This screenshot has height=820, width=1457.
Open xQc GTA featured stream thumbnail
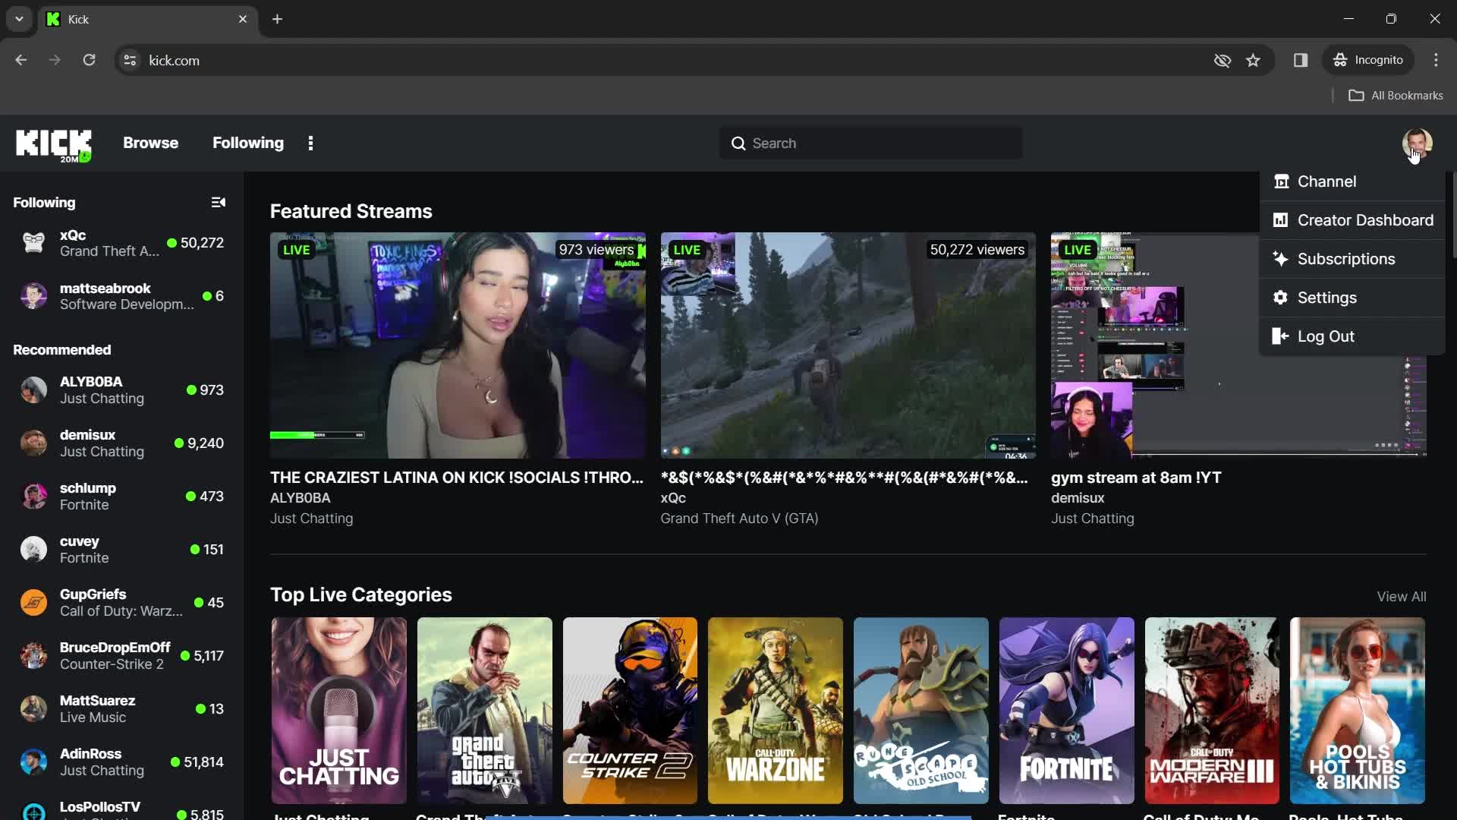tap(848, 345)
